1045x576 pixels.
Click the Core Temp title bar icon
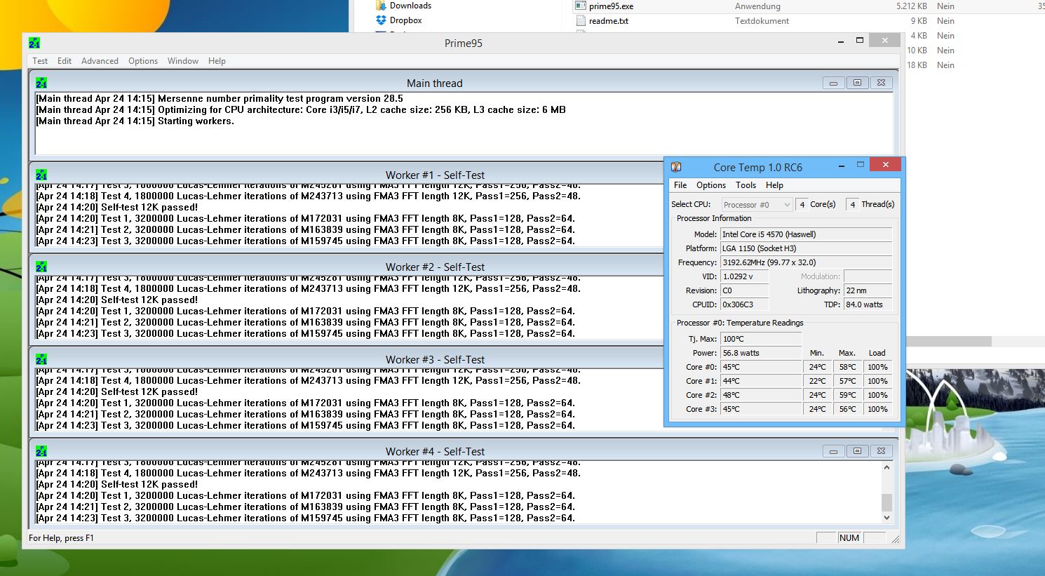pos(676,167)
